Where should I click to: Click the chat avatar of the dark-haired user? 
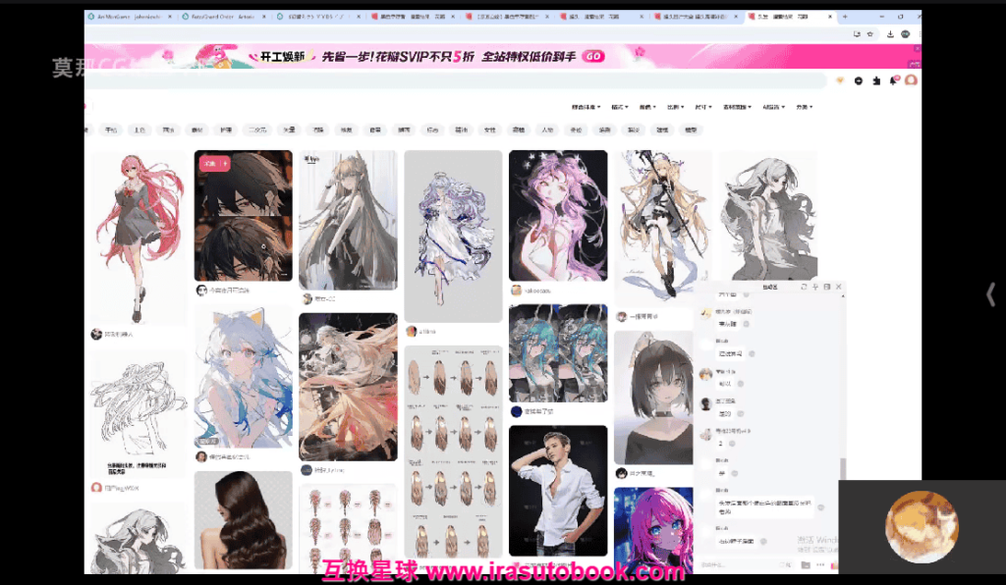[705, 403]
